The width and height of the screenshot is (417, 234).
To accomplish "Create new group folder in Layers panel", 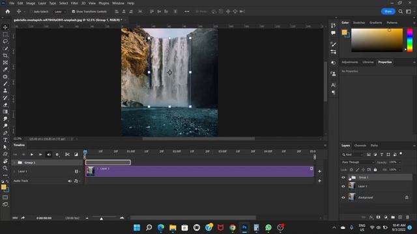I will point(393,217).
